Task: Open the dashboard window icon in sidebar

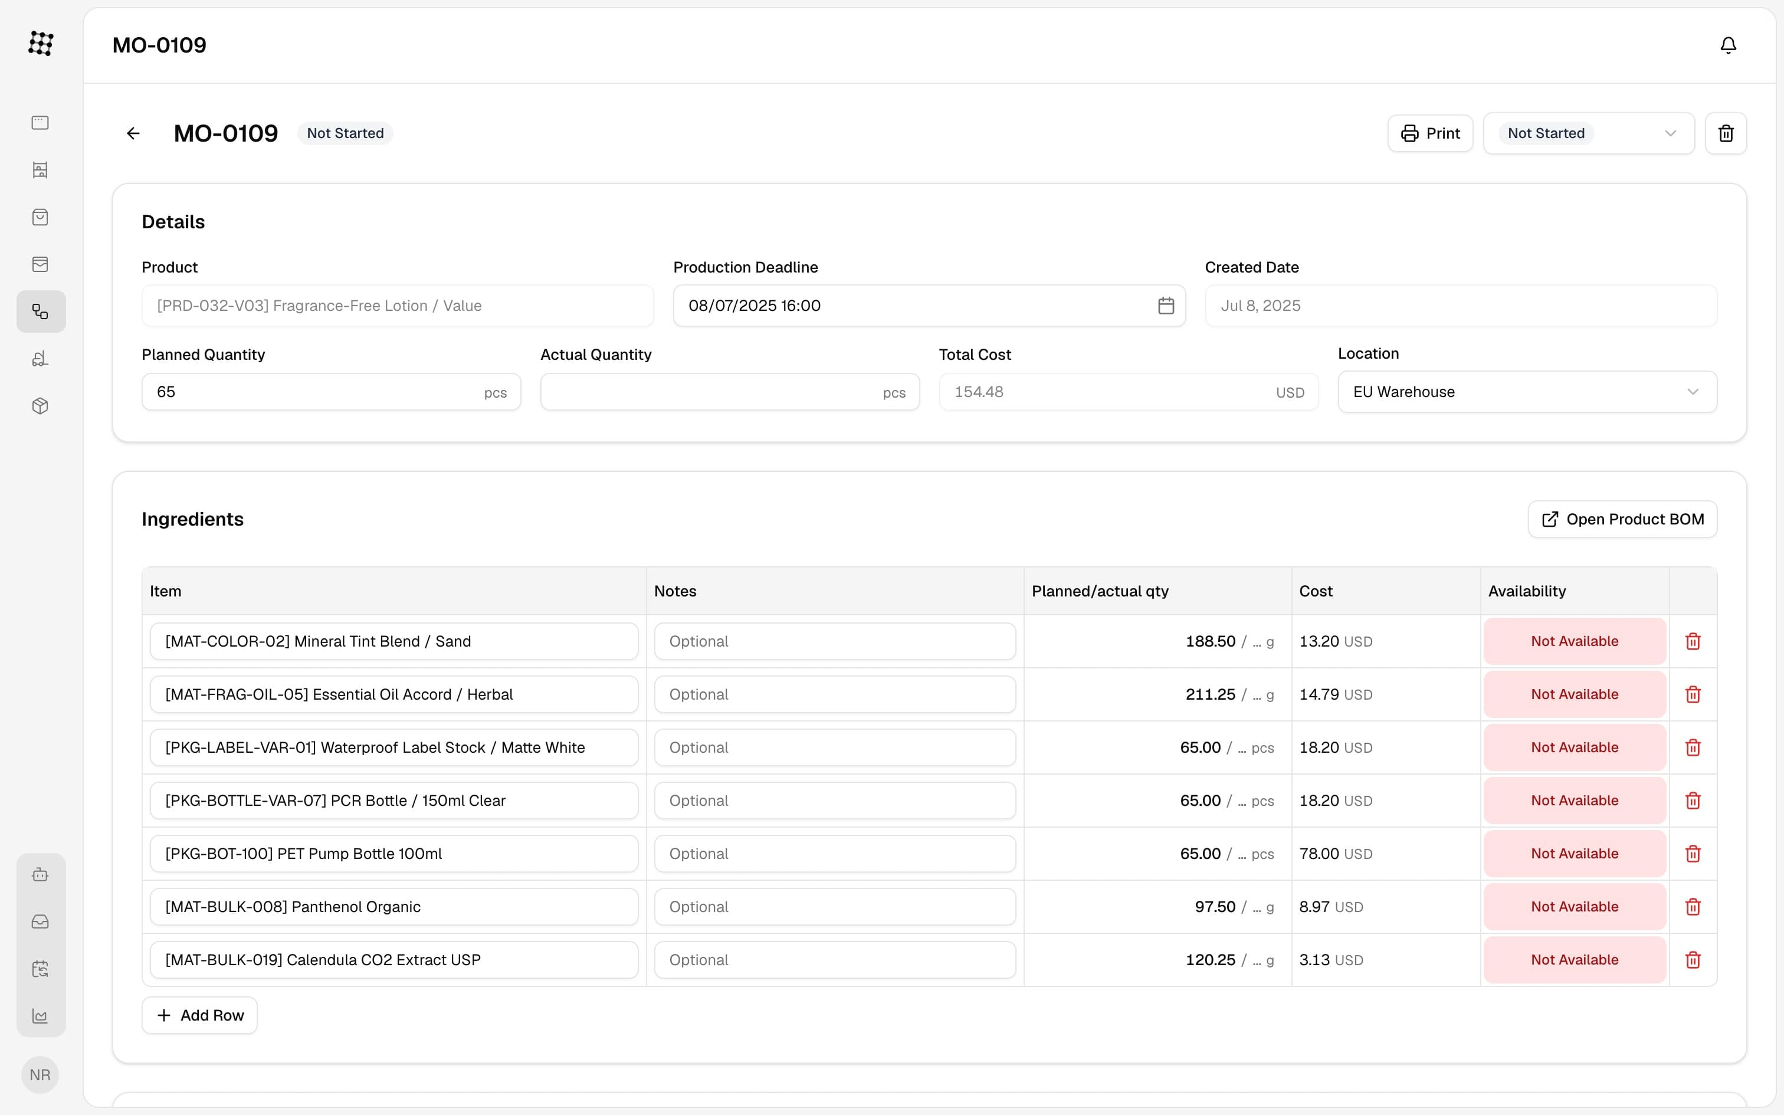Action: pyautogui.click(x=41, y=123)
